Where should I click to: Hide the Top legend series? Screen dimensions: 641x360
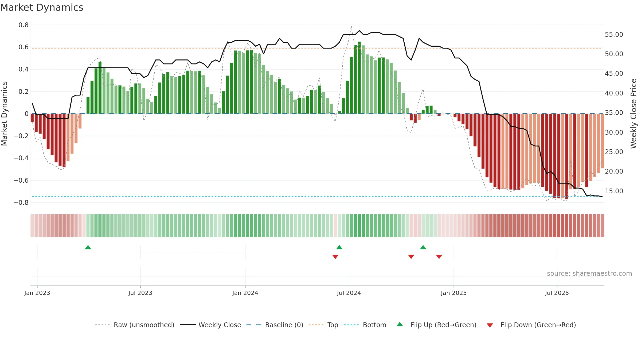tap(323, 325)
